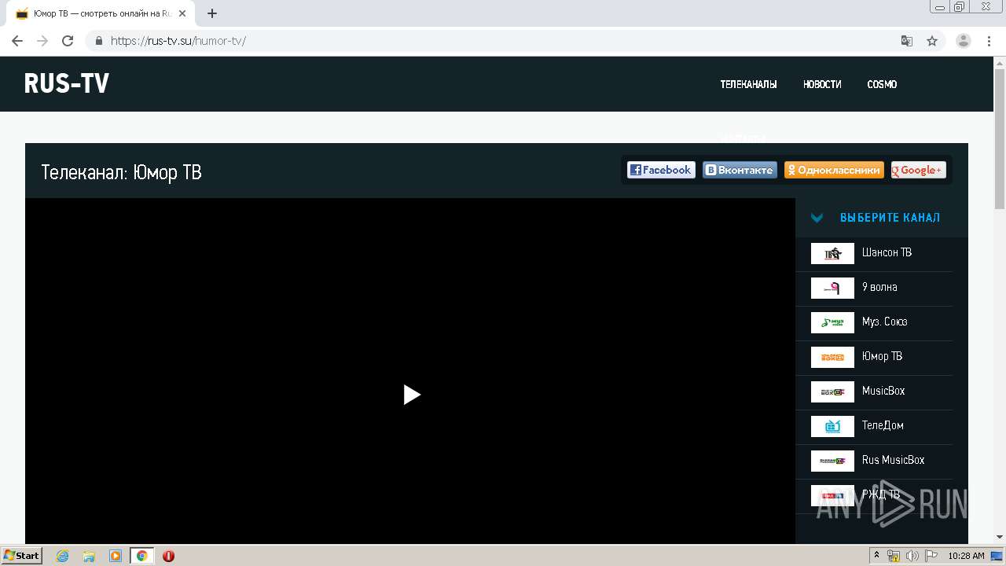Viewport: 1006px width, 566px height.
Task: Share on Одноклассники
Action: point(834,170)
